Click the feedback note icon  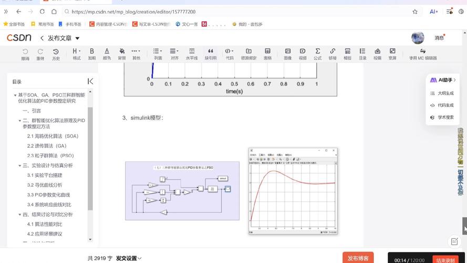pyautogui.click(x=454, y=241)
